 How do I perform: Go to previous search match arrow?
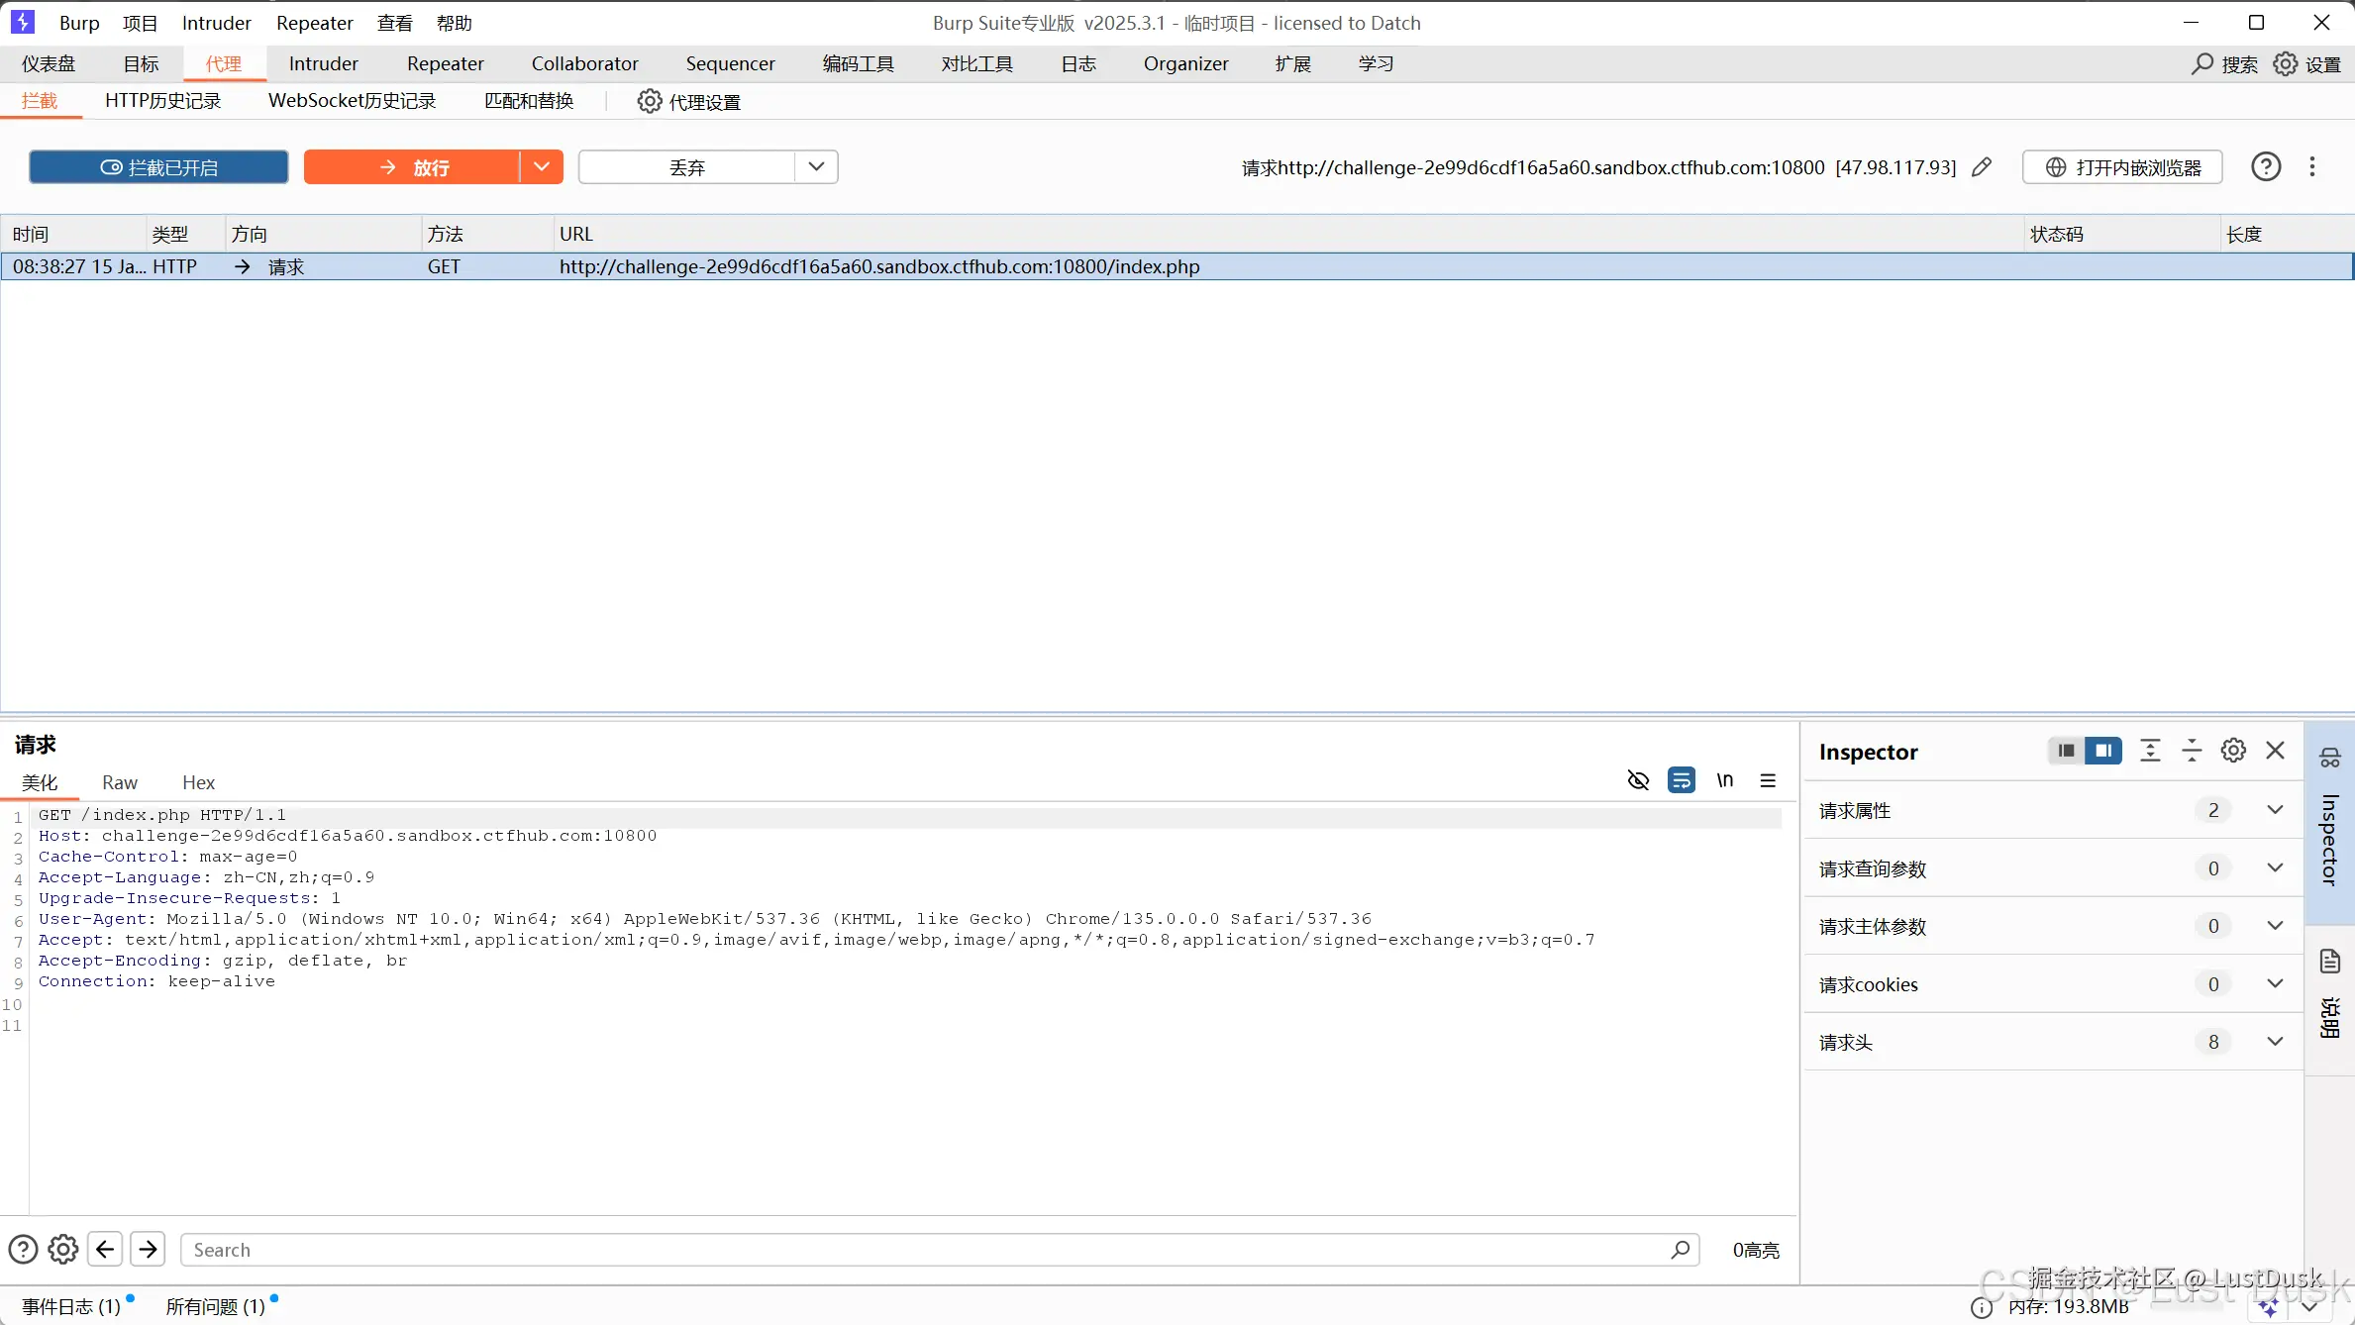[x=105, y=1250]
